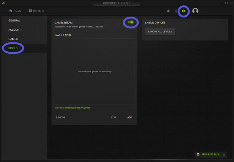Click the NVIDIA logo in title bar
The height and width of the screenshot is (162, 234).
[3, 3]
